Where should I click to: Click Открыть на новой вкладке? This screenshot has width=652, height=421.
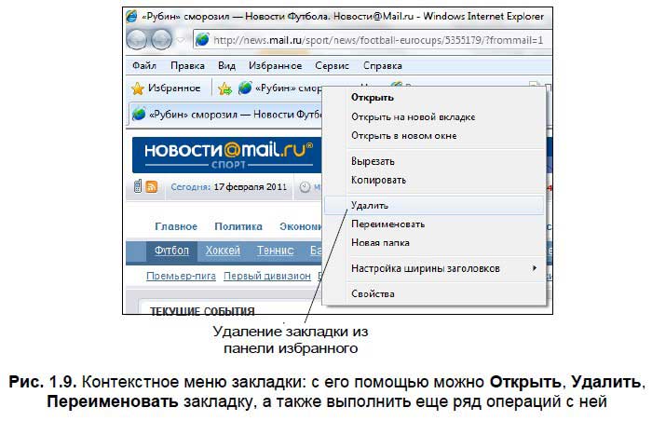413,116
